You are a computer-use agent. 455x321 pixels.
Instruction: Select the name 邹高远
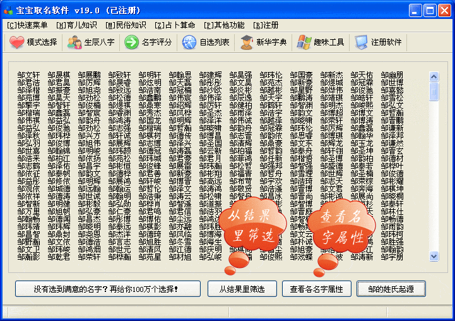pos(210,181)
